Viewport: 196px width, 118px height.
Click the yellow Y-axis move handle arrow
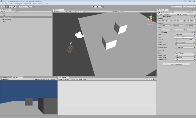(x=71, y=43)
